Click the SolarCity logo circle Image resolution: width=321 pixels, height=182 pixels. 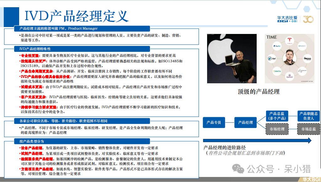(x=277, y=71)
